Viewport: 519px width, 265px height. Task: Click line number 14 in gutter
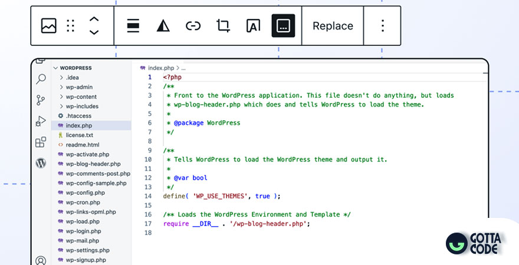point(148,196)
